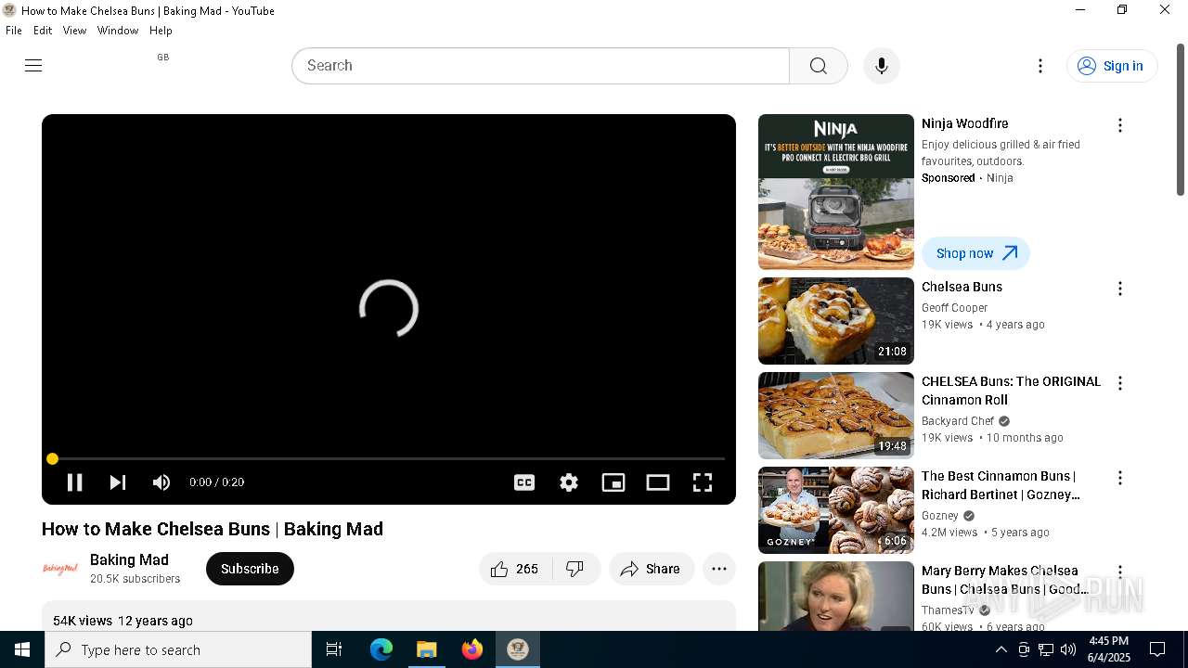Open the player settings gear

pos(569,482)
